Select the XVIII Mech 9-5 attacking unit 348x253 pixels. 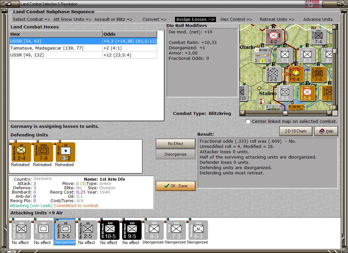pos(21,230)
